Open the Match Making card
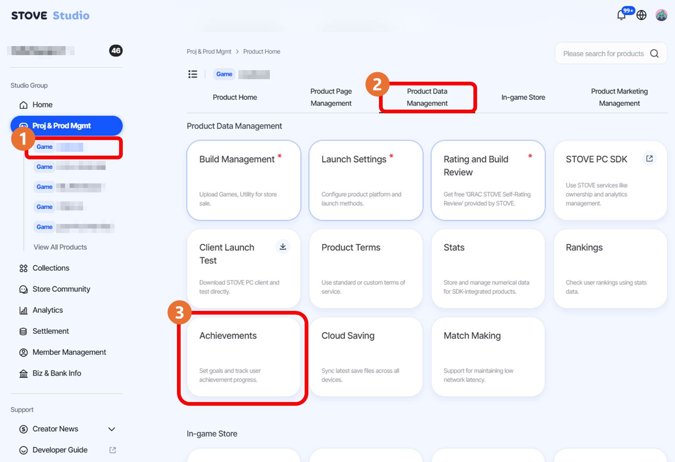 488,357
